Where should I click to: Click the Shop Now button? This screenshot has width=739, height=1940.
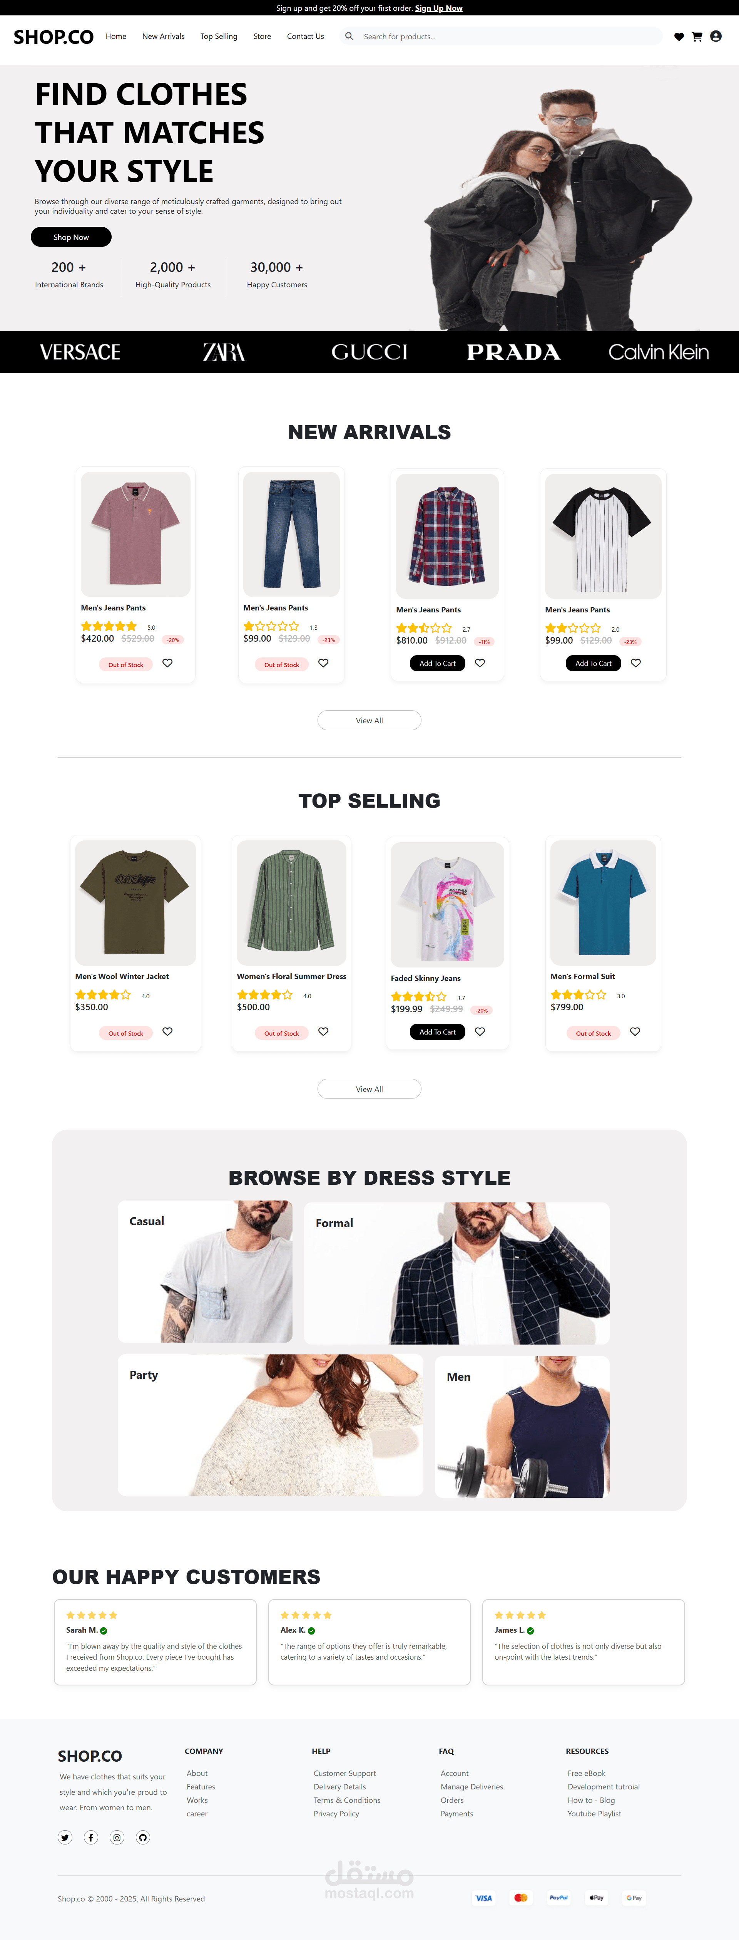(72, 237)
